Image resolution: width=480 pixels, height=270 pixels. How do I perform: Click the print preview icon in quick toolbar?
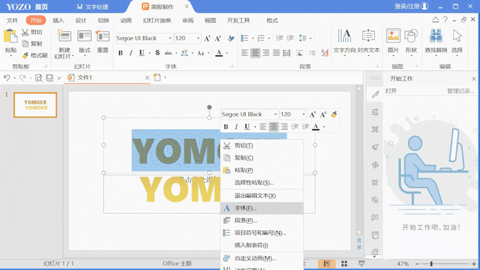point(38,77)
